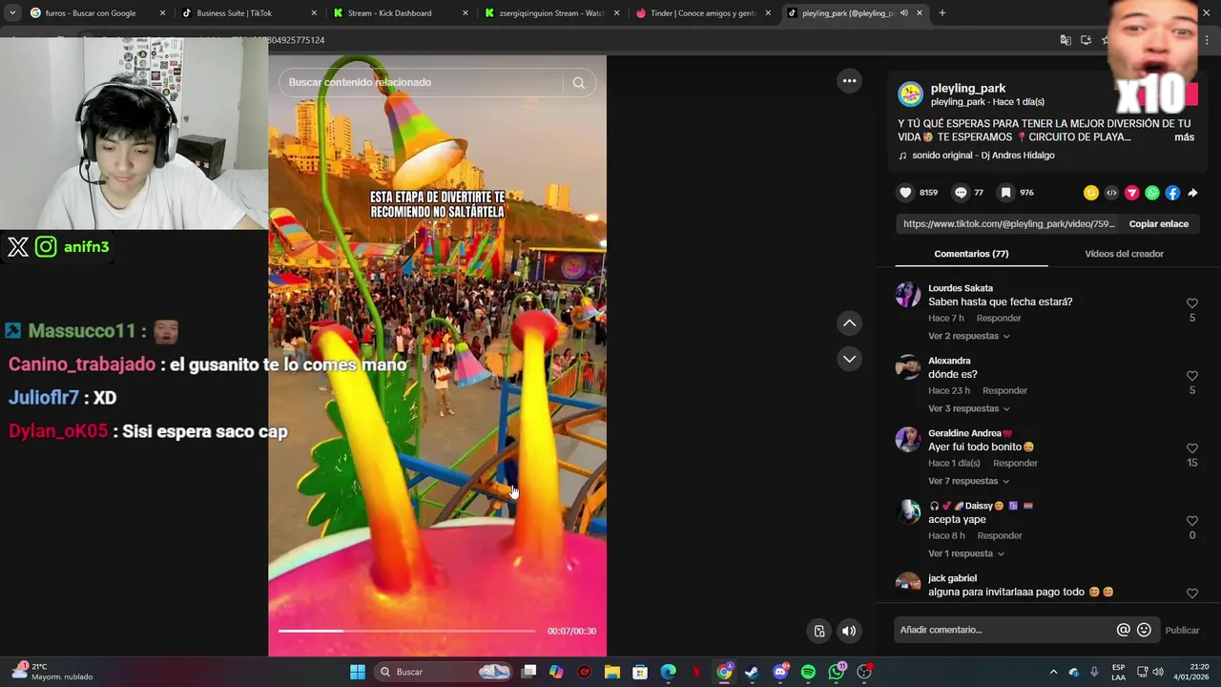Open the browser translate page icon
The width and height of the screenshot is (1221, 687).
coord(1066,40)
